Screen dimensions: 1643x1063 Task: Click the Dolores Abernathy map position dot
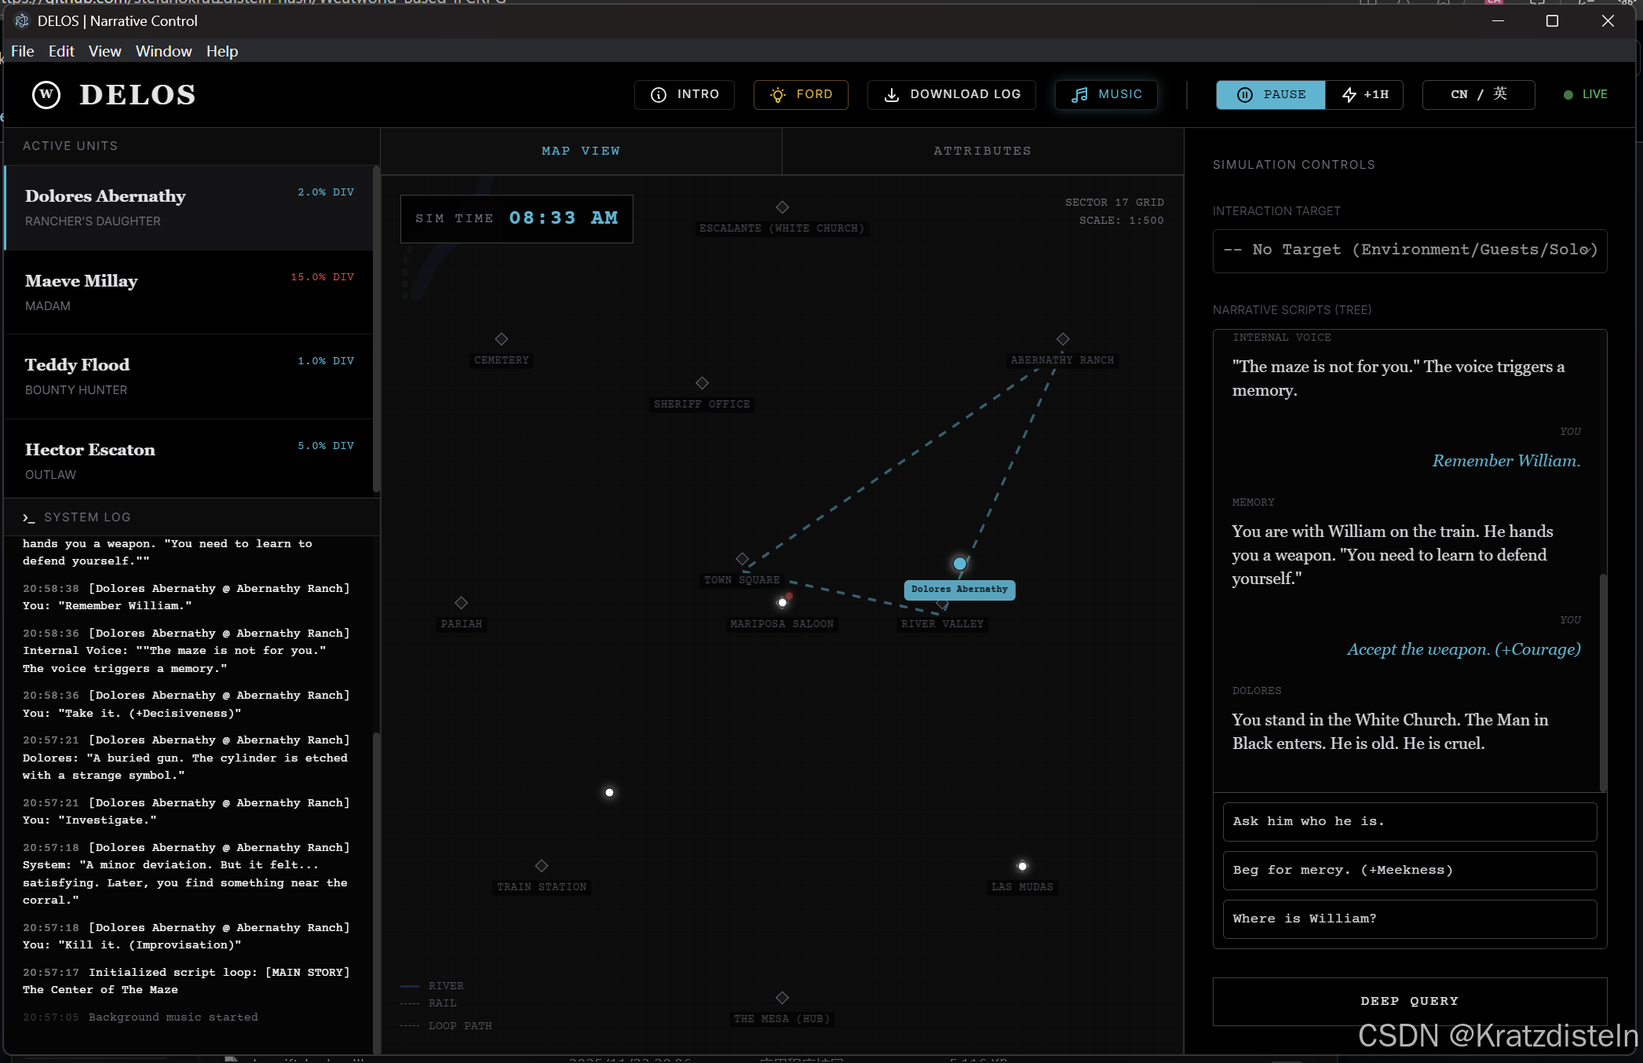point(959,564)
